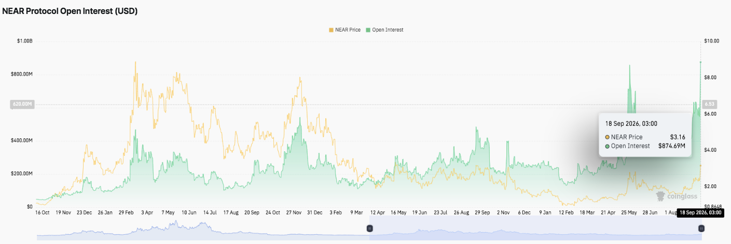The height and width of the screenshot is (244, 731).
Task: Click the 19 Nov x-axis date
Action: [x=63, y=212]
